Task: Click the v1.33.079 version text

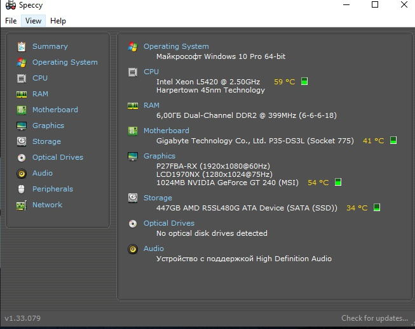Action: pos(22,318)
